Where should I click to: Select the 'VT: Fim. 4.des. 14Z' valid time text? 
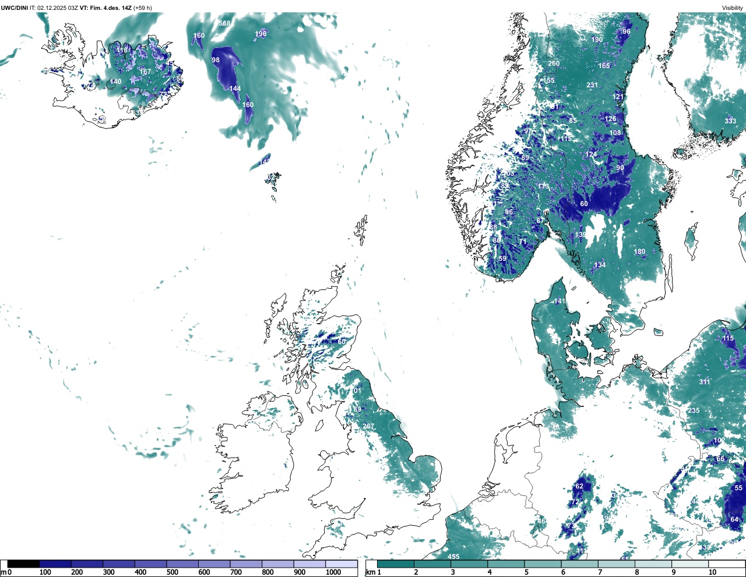(x=105, y=8)
